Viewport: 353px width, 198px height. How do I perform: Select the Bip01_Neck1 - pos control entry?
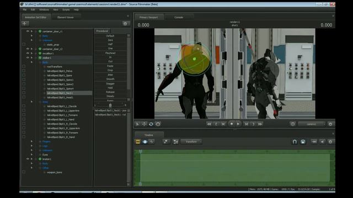pos(110,111)
